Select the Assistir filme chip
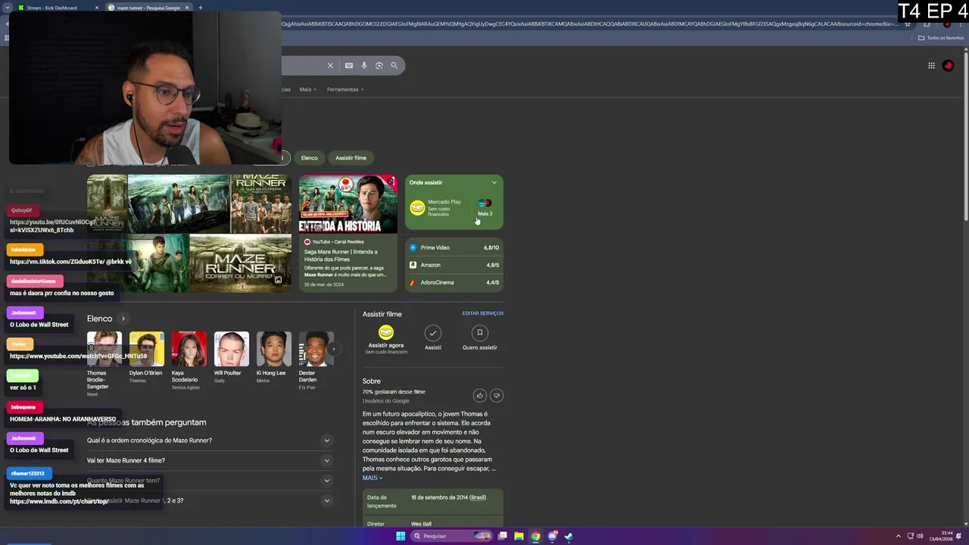969x545 pixels. (351, 157)
